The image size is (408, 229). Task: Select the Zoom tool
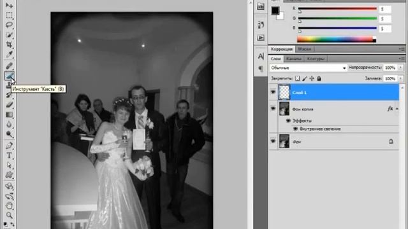tap(9, 215)
